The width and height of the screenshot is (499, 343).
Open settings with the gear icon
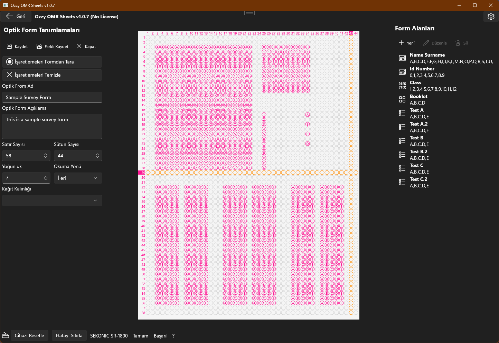pyautogui.click(x=491, y=16)
